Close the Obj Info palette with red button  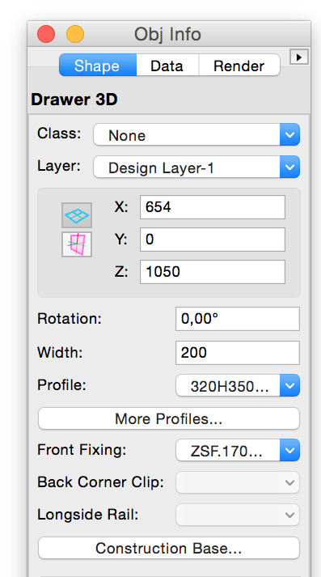click(x=46, y=35)
